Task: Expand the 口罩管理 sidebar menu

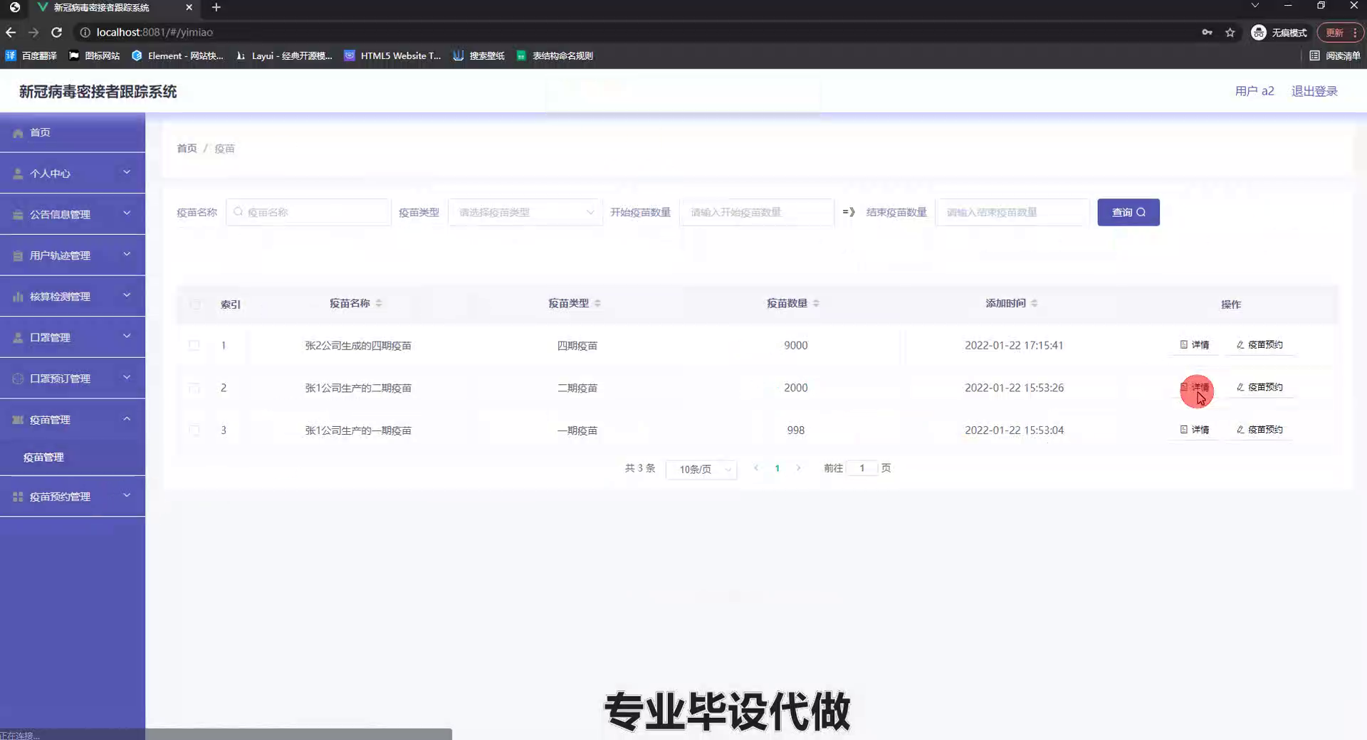Action: tap(72, 337)
